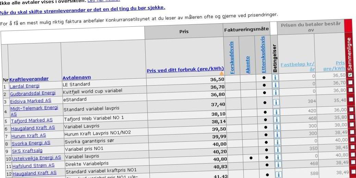Viewport: 356px width, 178px height.
Task: Click the Betingelser column header
Action: pos(275,59)
